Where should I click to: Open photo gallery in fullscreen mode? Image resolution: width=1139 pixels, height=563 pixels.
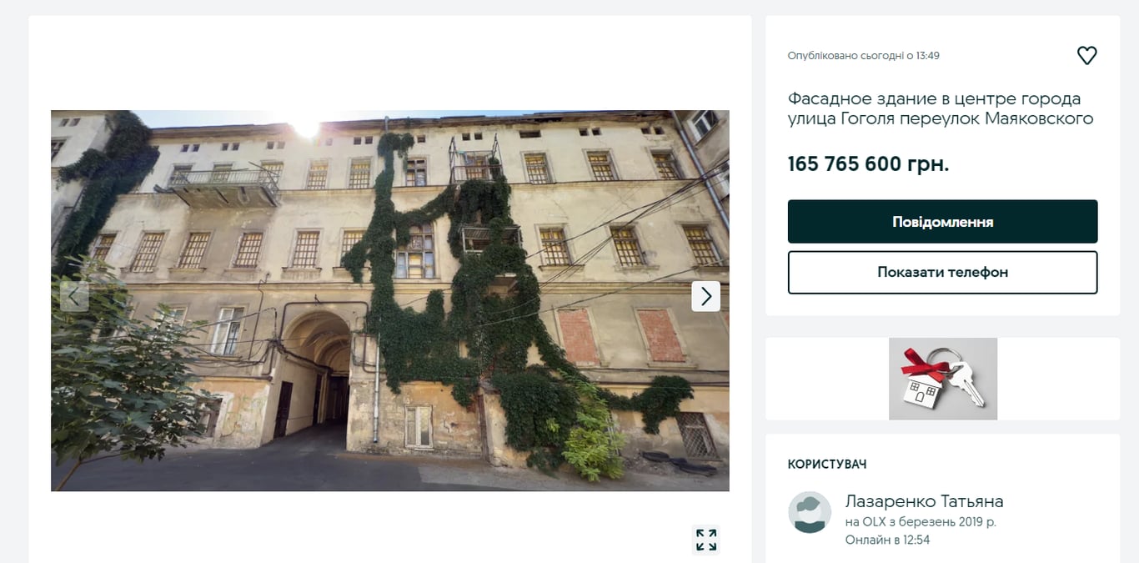click(x=705, y=540)
